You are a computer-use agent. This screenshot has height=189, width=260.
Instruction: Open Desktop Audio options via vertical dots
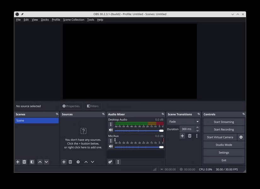[x=111, y=124]
